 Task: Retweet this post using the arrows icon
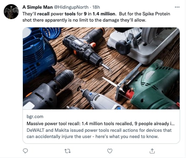[x=68, y=151]
